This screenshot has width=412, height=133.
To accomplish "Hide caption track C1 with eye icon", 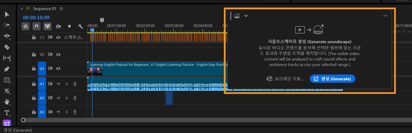I will pos(58,37).
